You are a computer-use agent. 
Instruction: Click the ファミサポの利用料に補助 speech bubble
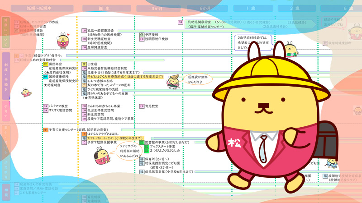coord(128,151)
